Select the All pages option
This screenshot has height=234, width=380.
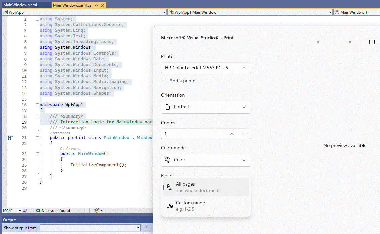click(206, 187)
